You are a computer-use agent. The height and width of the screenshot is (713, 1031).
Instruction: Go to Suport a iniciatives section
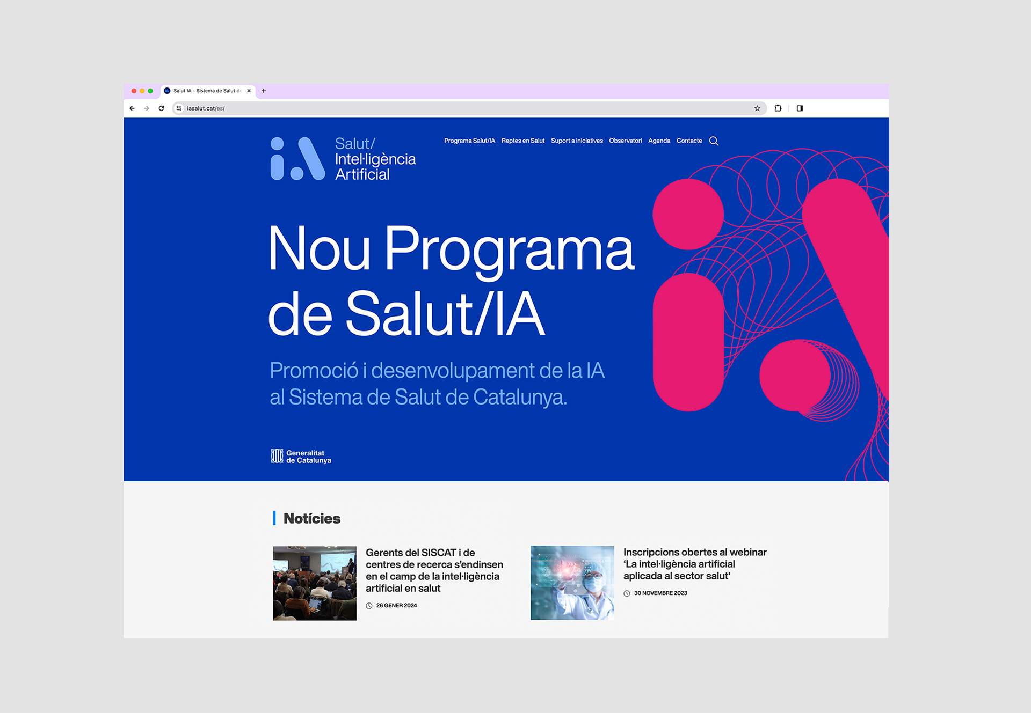577,141
